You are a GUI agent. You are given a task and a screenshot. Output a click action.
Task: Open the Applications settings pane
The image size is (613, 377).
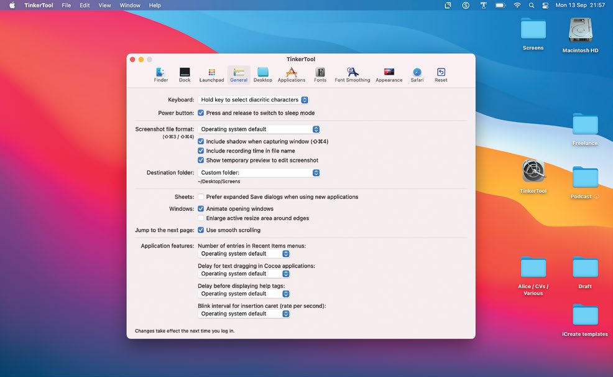click(x=291, y=75)
